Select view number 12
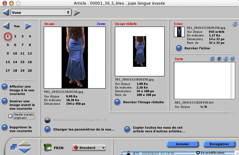The image size is (239, 155). coord(30,53)
